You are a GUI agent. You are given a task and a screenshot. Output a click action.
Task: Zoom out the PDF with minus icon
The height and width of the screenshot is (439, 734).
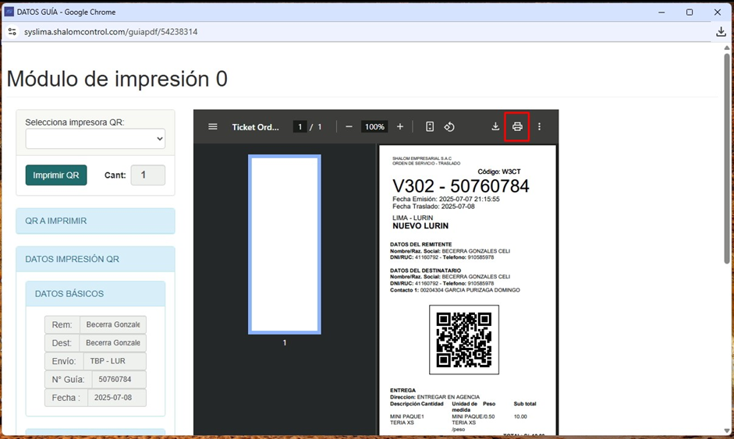click(349, 127)
